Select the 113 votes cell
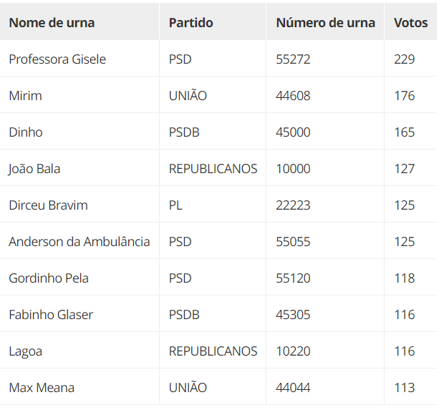Viewport: 439px width, 410px height. tap(404, 388)
